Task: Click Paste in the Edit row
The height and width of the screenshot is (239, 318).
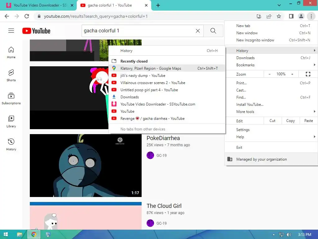Action: [x=308, y=121]
